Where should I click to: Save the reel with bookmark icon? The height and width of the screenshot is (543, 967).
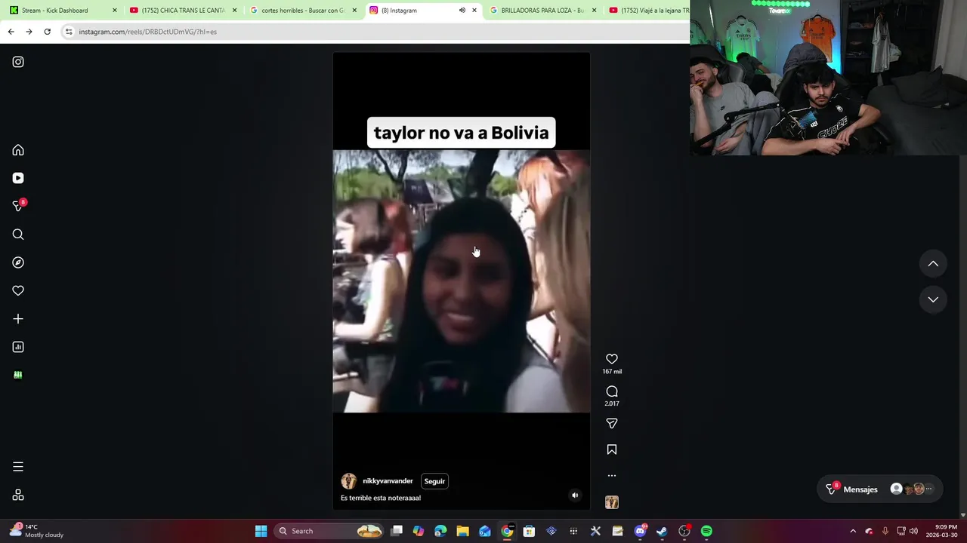pos(612,449)
